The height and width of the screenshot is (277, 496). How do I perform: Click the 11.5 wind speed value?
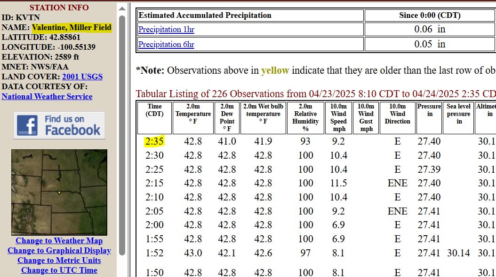pos(338,183)
